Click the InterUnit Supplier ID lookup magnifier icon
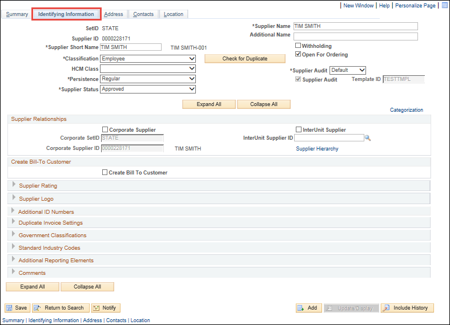Image resolution: width=450 pixels, height=325 pixels. tap(368, 138)
